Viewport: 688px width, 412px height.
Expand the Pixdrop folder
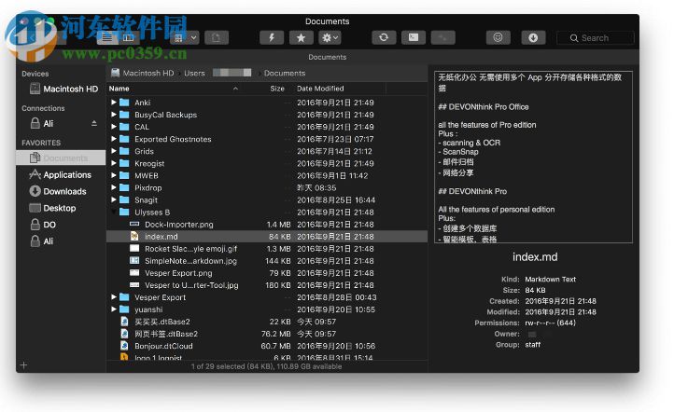tap(114, 187)
